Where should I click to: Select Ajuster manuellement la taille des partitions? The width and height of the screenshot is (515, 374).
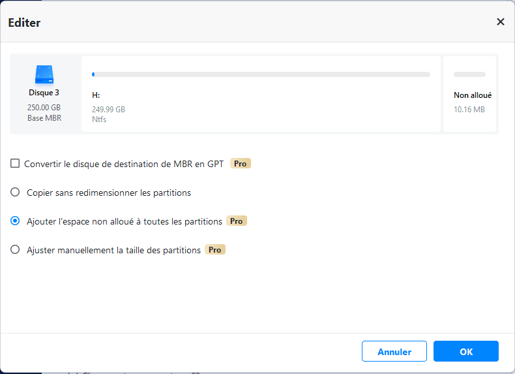[15, 250]
